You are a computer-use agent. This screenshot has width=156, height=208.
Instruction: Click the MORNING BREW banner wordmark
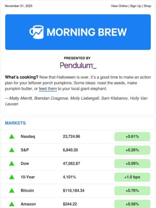point(87,32)
